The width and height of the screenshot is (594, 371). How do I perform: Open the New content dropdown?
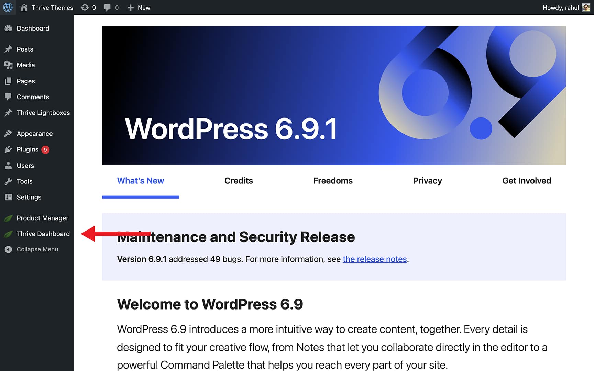click(x=139, y=8)
